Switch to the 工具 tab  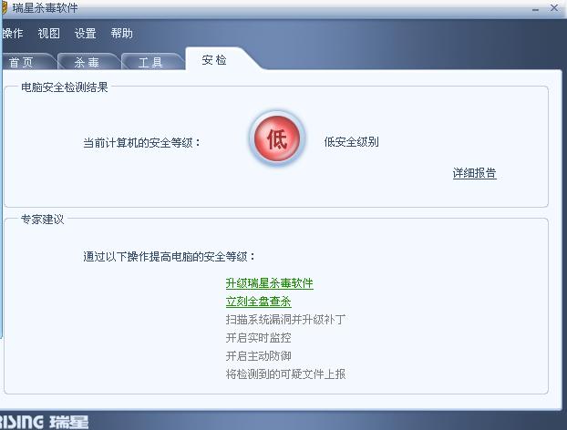click(x=152, y=62)
